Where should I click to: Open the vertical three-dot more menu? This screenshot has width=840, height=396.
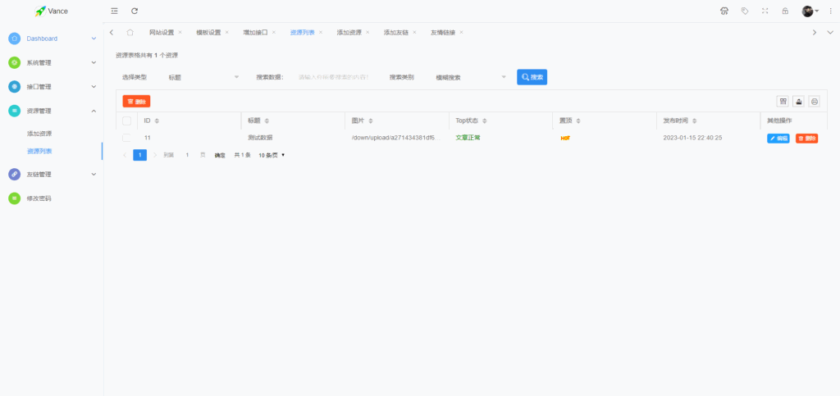[x=831, y=11]
